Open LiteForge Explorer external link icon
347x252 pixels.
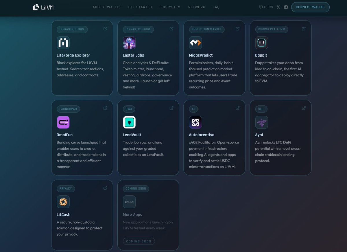click(x=105, y=29)
